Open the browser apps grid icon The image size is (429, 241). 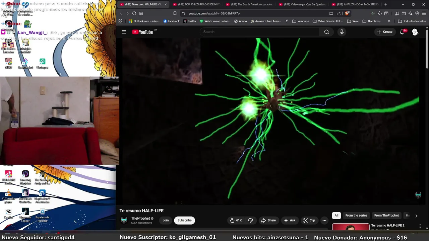(120, 21)
